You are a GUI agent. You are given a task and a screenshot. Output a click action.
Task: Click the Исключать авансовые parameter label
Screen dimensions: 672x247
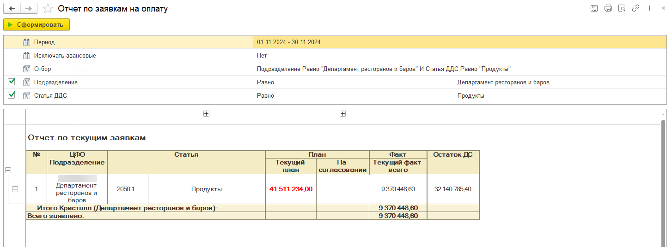click(65, 55)
